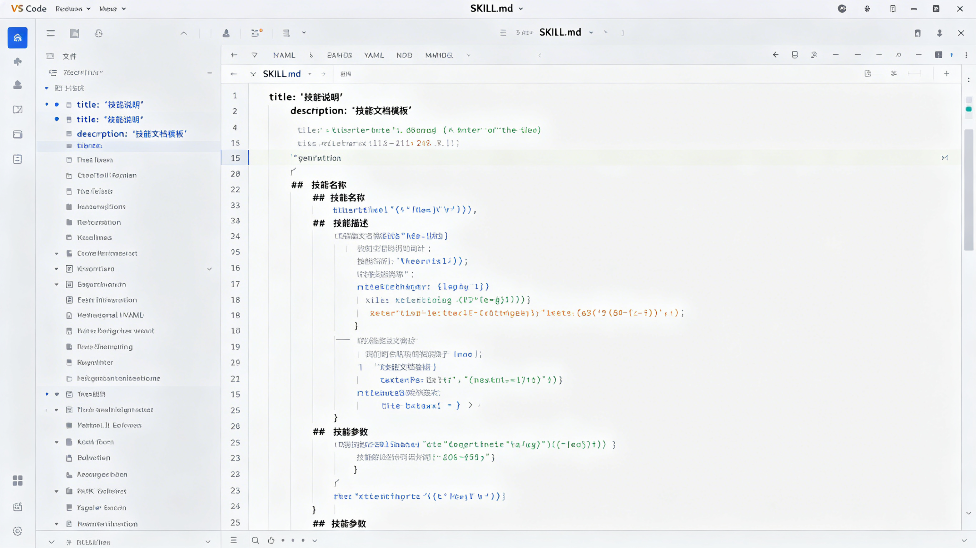976x548 pixels.
Task: Click the search magnifier in the bottom bar
Action: click(255, 540)
